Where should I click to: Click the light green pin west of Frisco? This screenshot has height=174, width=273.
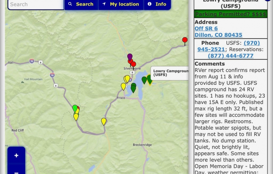click(75, 108)
